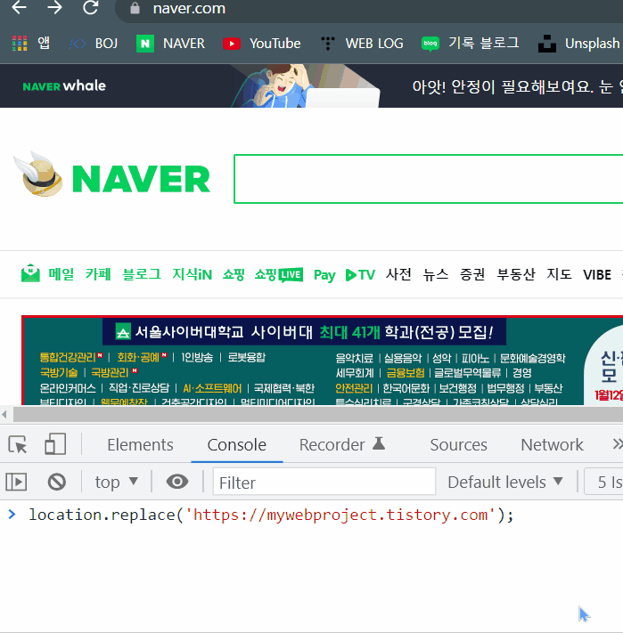Focus the console Filter field
This screenshot has width=623, height=633.
[x=324, y=482]
